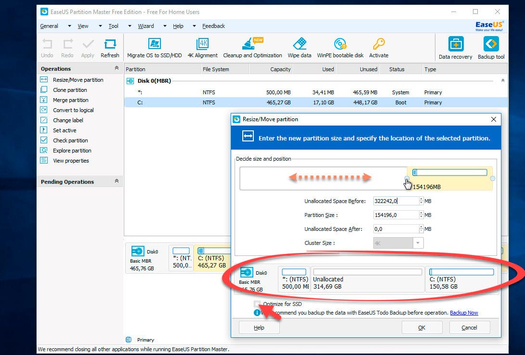525x355 pixels.
Task: Focus the Unallocated Space Before field
Action: tap(396, 201)
